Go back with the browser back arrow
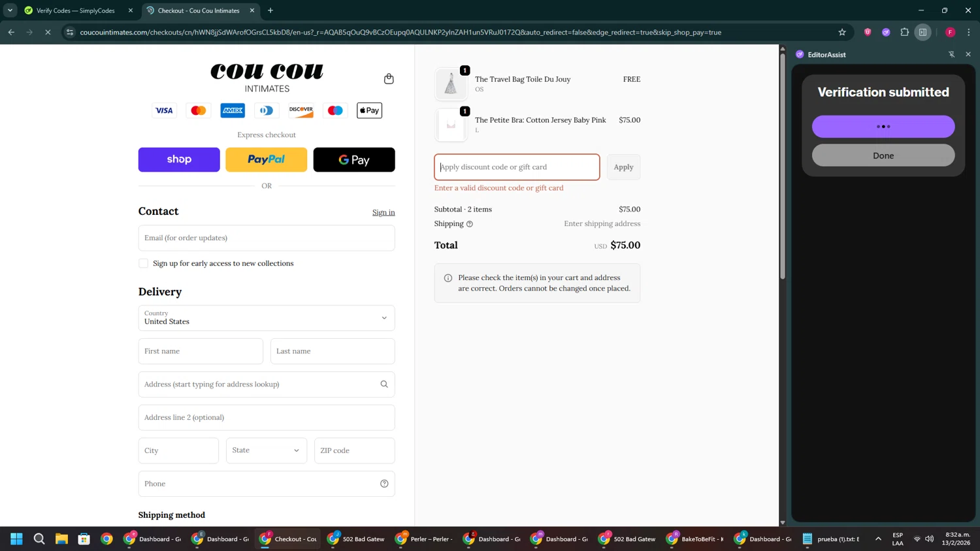Image resolution: width=980 pixels, height=551 pixels. coord(11,32)
